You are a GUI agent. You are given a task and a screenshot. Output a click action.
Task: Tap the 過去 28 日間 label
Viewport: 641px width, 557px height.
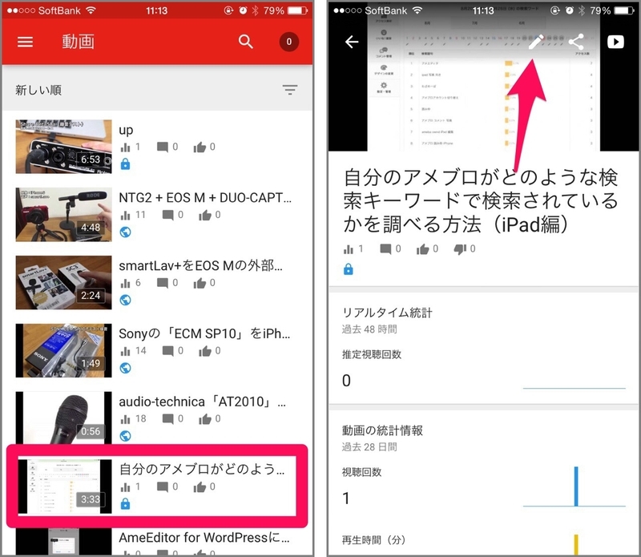pos(369,447)
